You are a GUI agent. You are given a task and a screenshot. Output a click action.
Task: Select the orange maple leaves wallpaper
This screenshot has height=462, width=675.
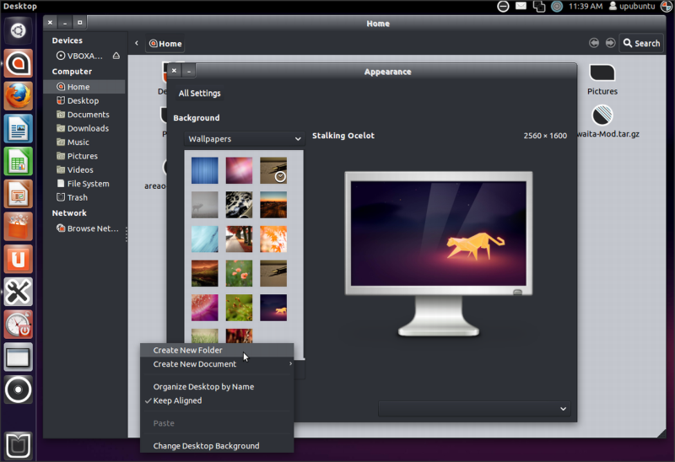(x=273, y=239)
